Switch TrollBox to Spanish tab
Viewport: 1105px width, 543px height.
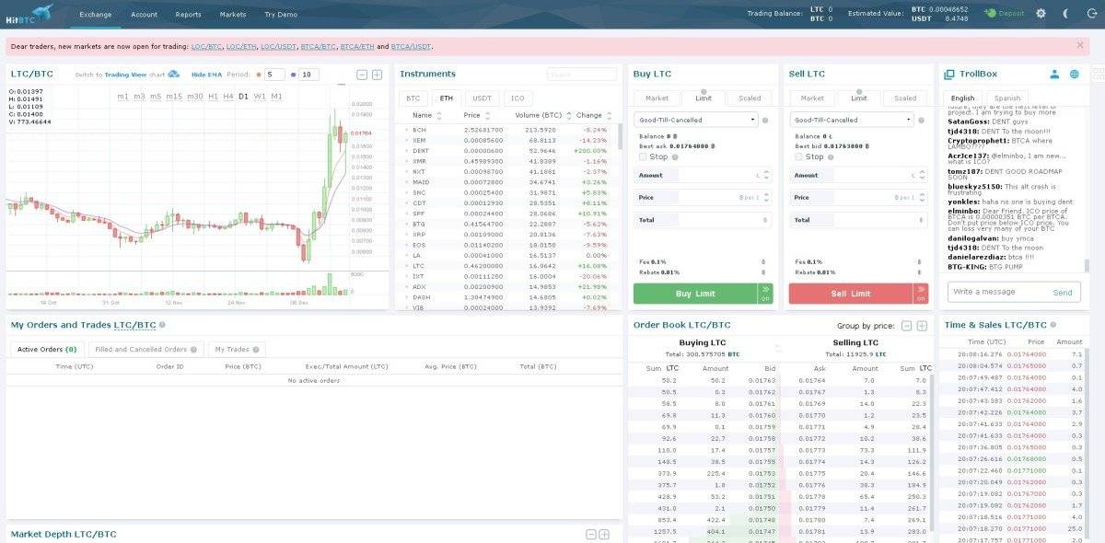pos(1007,98)
